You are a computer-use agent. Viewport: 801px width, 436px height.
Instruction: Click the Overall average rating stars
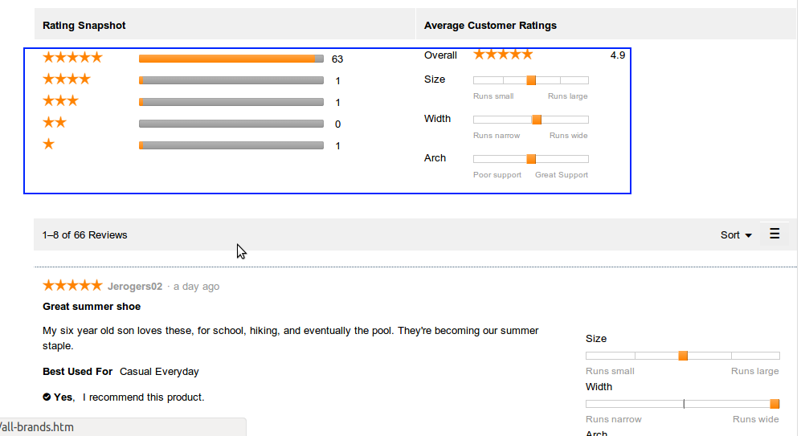(503, 55)
